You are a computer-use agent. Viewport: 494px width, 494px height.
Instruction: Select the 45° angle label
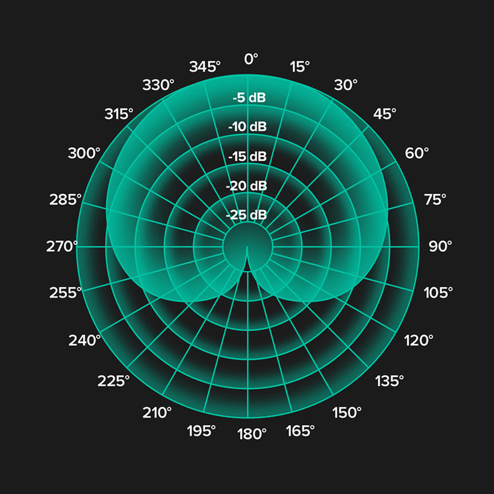[x=384, y=114]
